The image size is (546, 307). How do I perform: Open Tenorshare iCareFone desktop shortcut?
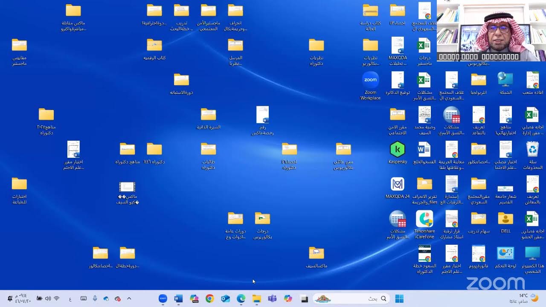(x=424, y=225)
